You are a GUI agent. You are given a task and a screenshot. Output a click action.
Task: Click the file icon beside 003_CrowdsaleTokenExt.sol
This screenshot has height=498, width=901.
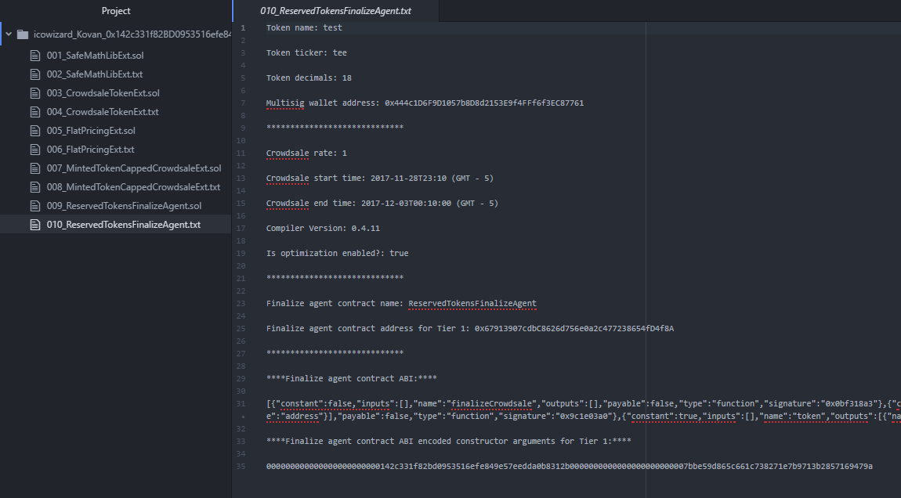(35, 93)
